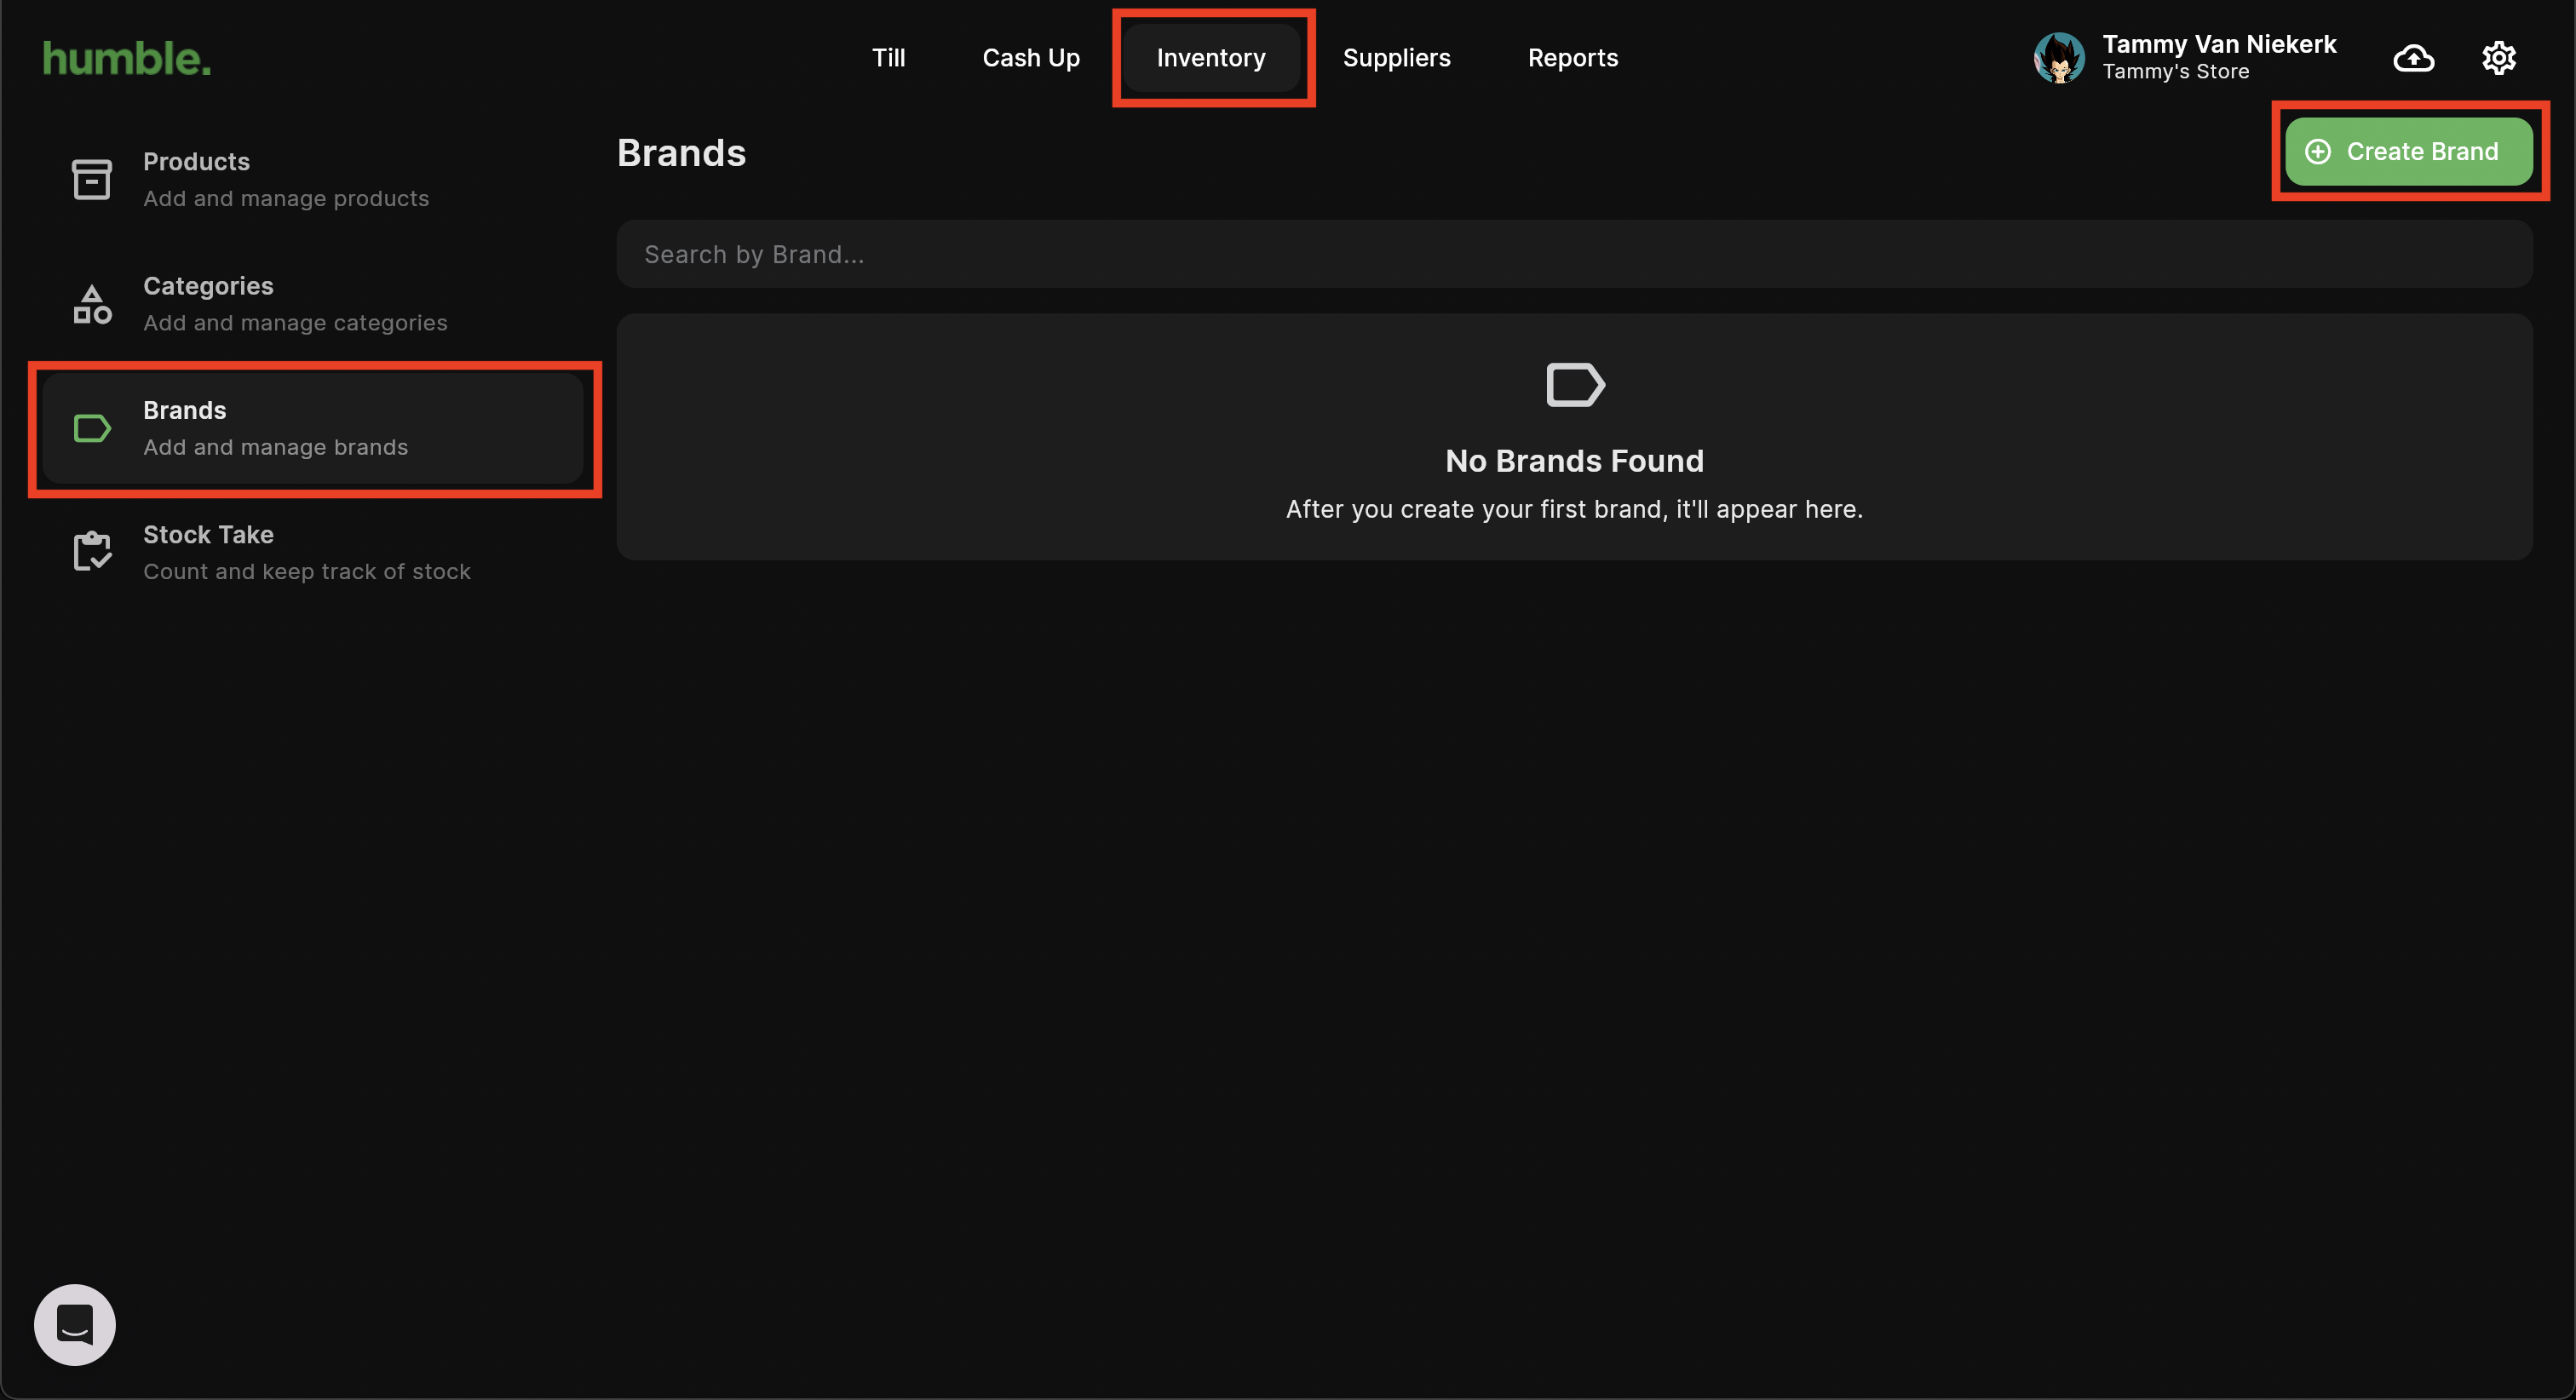Switch to the Cash Up tab
The image size is (2576, 1400).
[1031, 58]
